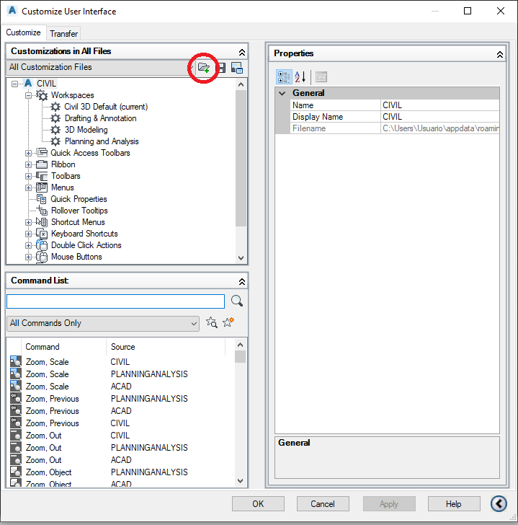Click the find command or text star icon
Viewport: 518px width, 525px height.
click(x=211, y=322)
